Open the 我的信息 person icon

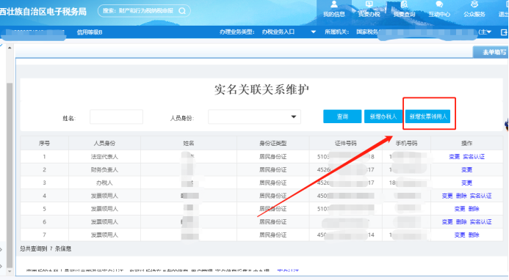coord(334,4)
